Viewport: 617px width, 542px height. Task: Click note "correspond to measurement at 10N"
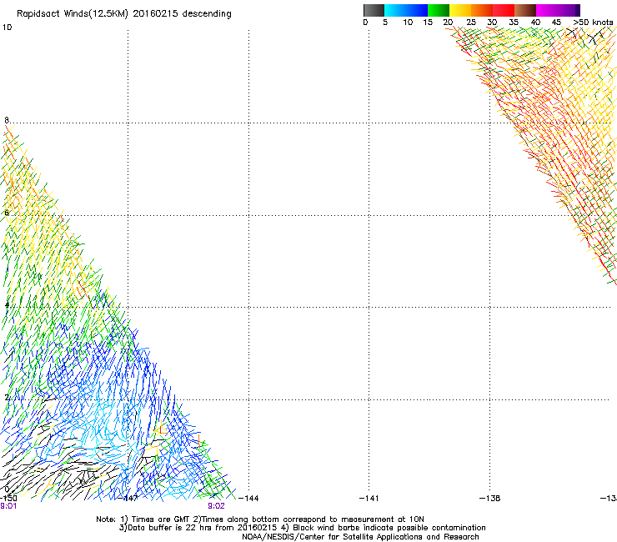click(x=354, y=519)
